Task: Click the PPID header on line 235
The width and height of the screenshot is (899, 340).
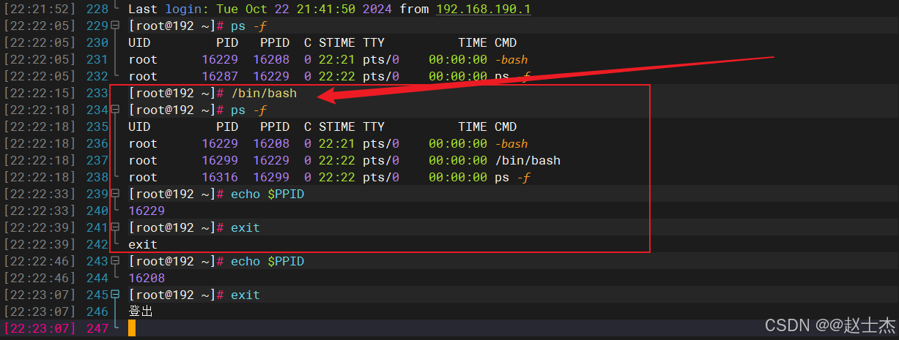Action: 275,127
